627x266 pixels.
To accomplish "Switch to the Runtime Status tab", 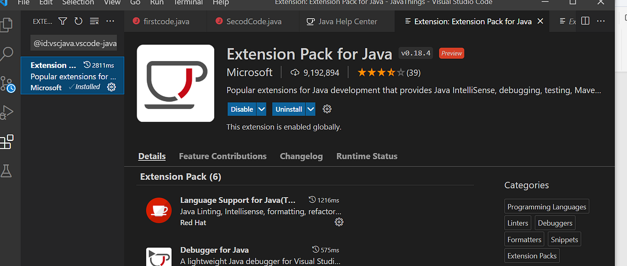I will click(x=367, y=156).
